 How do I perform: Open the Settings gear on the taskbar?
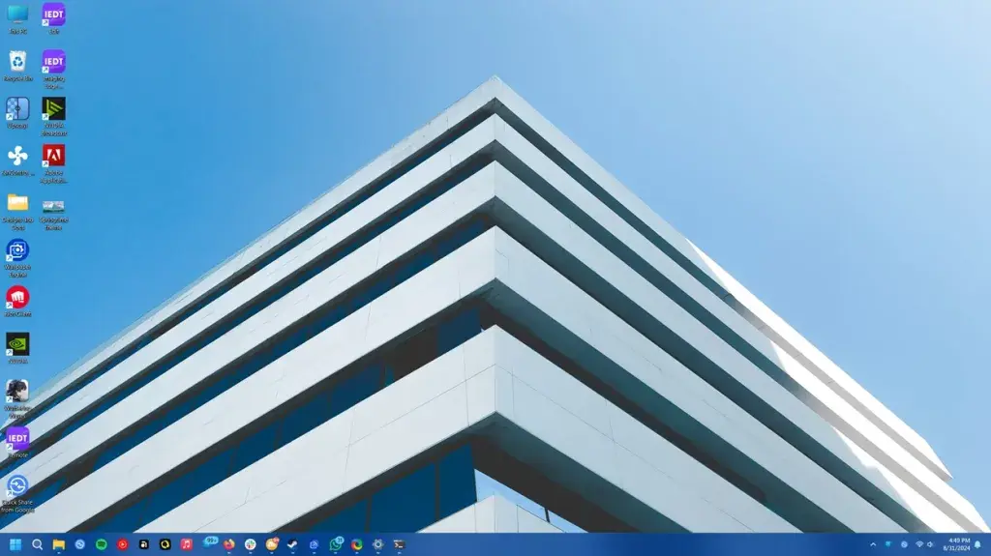click(x=377, y=544)
